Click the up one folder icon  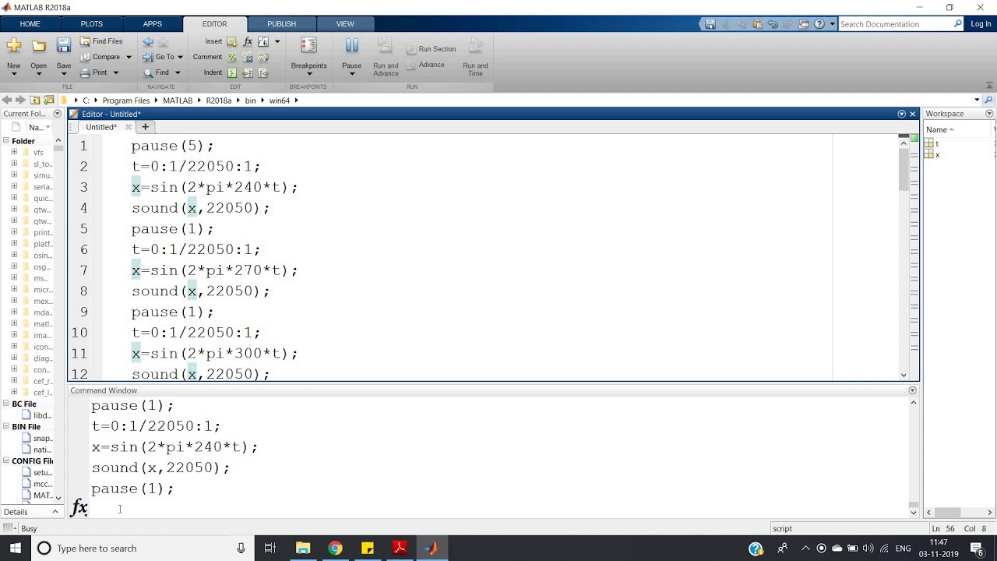35,101
